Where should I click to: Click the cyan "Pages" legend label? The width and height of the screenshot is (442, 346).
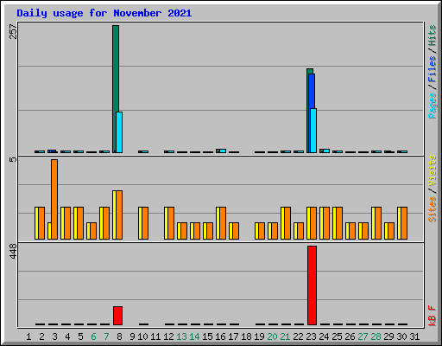point(432,106)
